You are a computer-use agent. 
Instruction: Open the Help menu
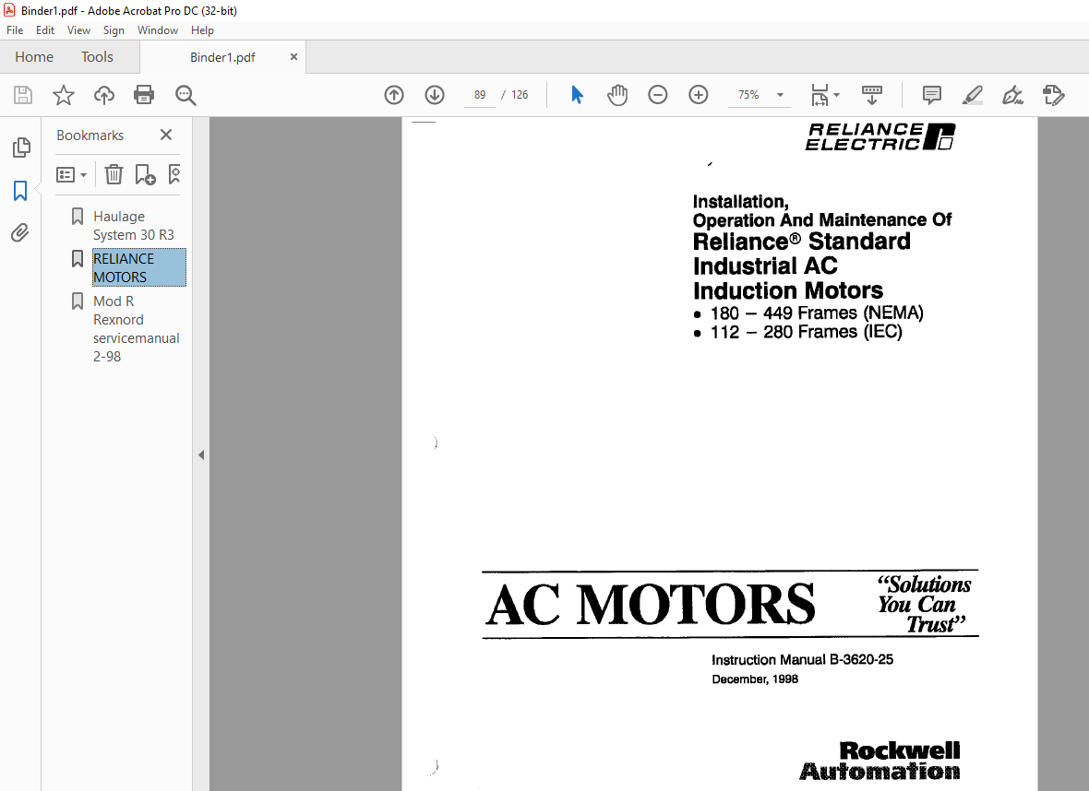pyautogui.click(x=202, y=30)
